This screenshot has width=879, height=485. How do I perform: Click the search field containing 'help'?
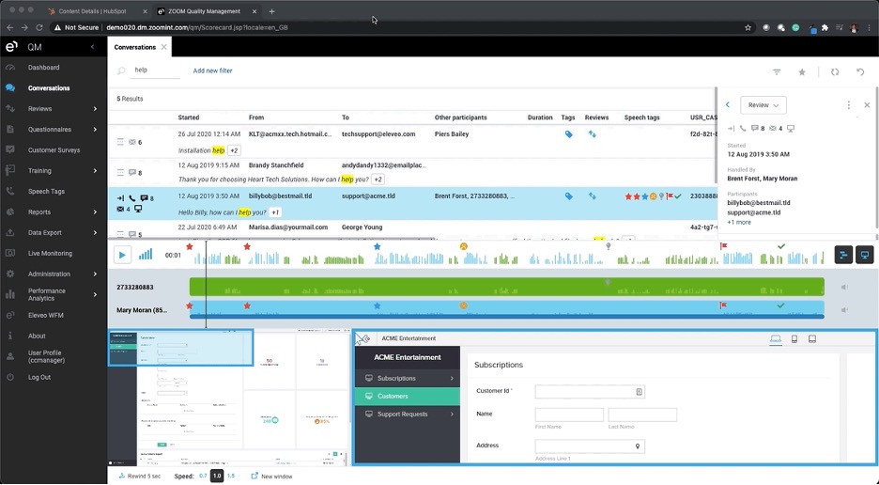tap(155, 70)
